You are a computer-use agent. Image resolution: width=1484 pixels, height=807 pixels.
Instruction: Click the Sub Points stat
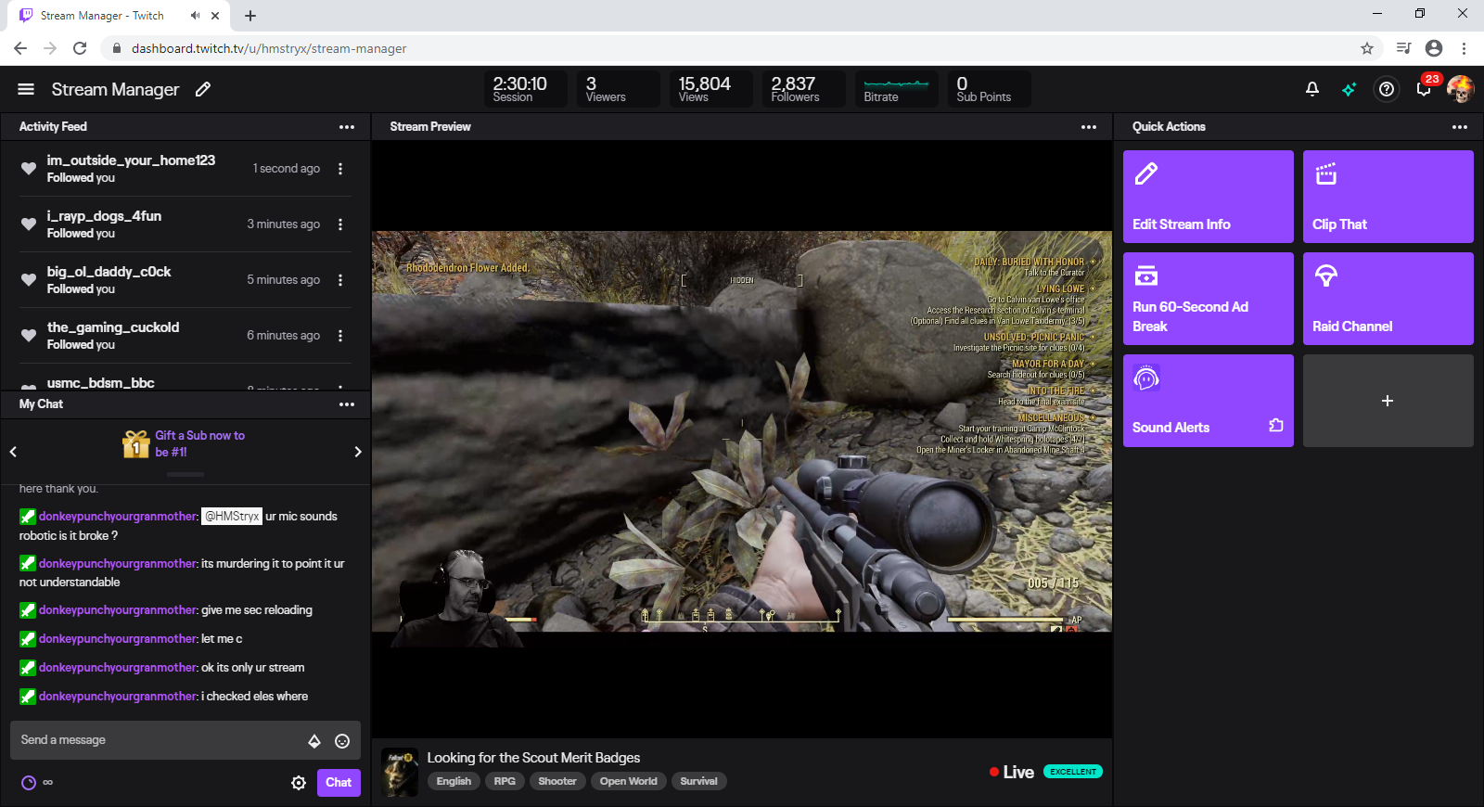990,89
